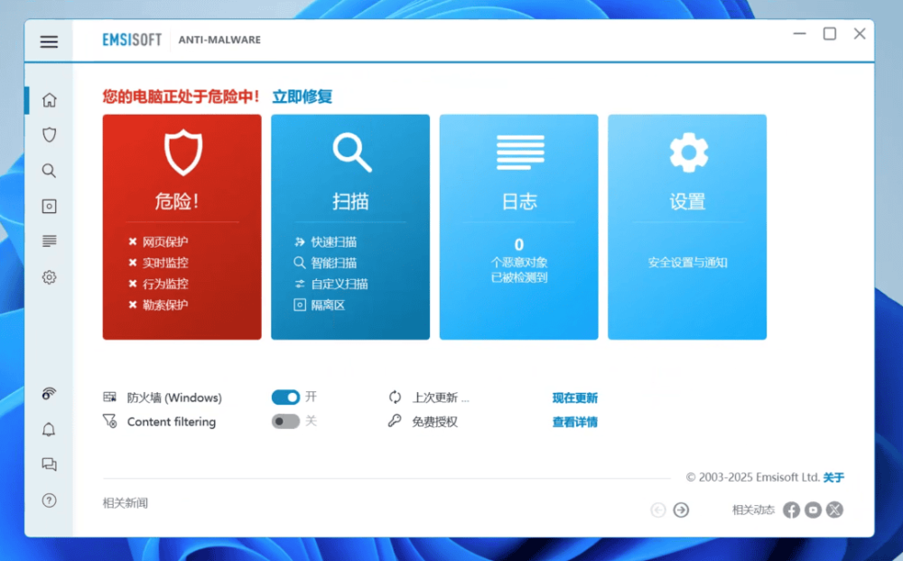Click 立即修复 to fix now

[x=303, y=96]
